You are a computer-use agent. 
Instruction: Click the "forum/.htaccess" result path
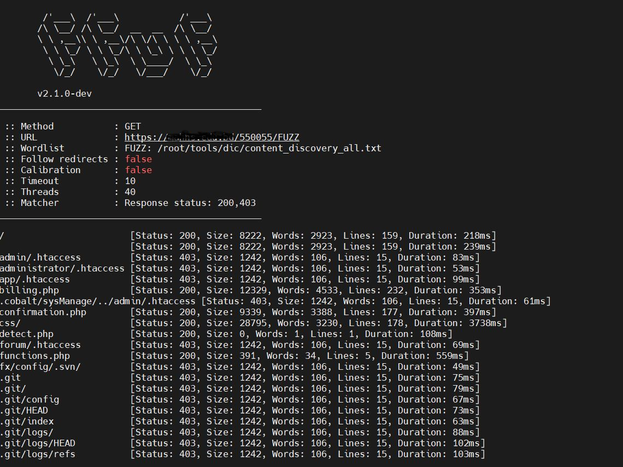click(40, 345)
